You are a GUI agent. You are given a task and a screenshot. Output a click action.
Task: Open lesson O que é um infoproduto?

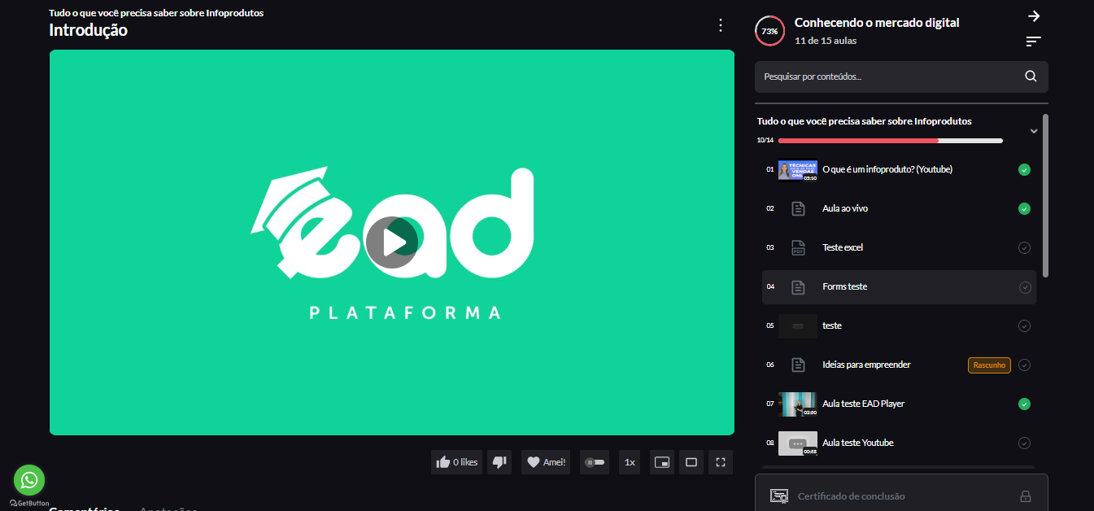887,169
